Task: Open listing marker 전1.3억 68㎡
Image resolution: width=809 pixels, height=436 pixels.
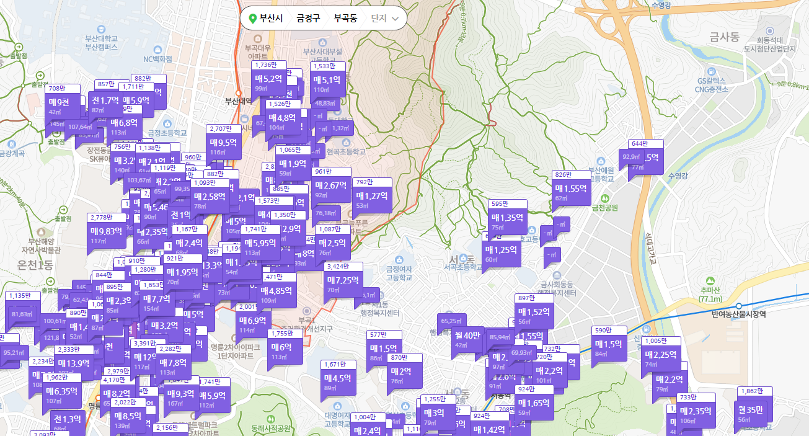Action: tap(67, 422)
